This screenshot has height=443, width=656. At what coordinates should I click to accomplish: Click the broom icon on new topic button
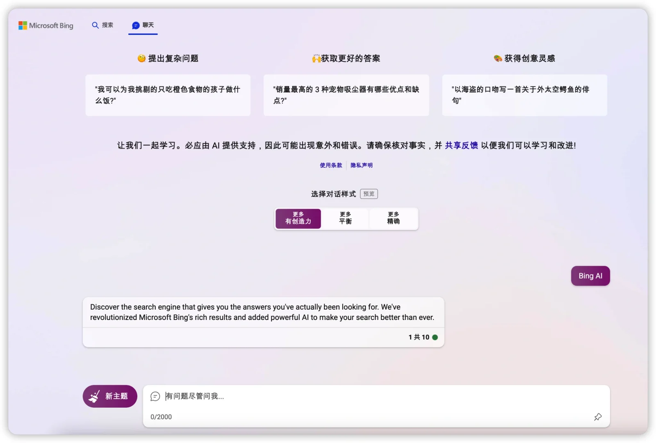95,396
